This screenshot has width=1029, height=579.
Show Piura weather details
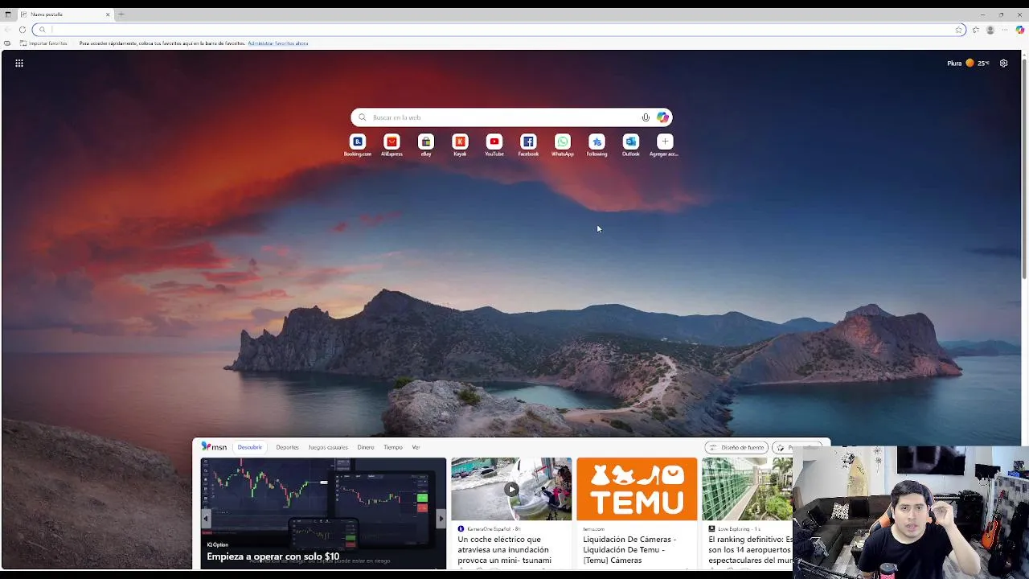(969, 63)
